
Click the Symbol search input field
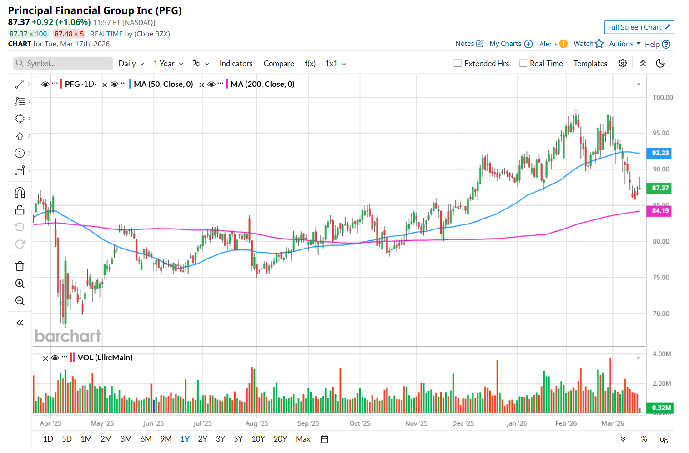click(x=63, y=64)
